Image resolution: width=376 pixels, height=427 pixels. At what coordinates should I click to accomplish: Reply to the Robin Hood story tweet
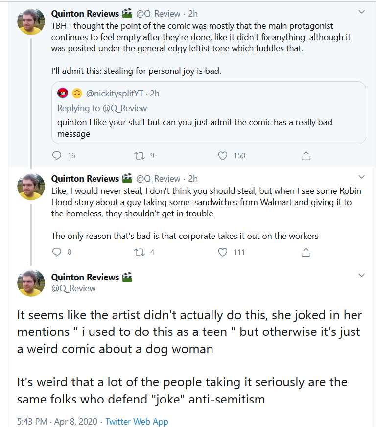57,252
